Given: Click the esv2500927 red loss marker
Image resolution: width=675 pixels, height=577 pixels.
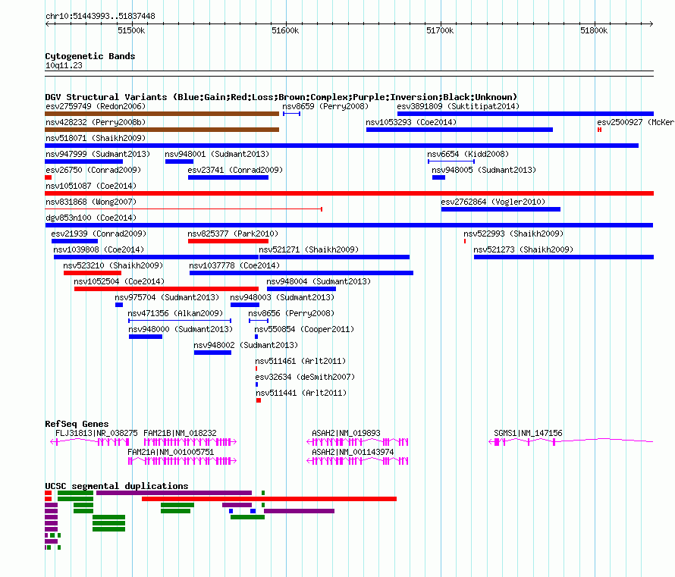Looking at the screenshot, I should tap(599, 130).
